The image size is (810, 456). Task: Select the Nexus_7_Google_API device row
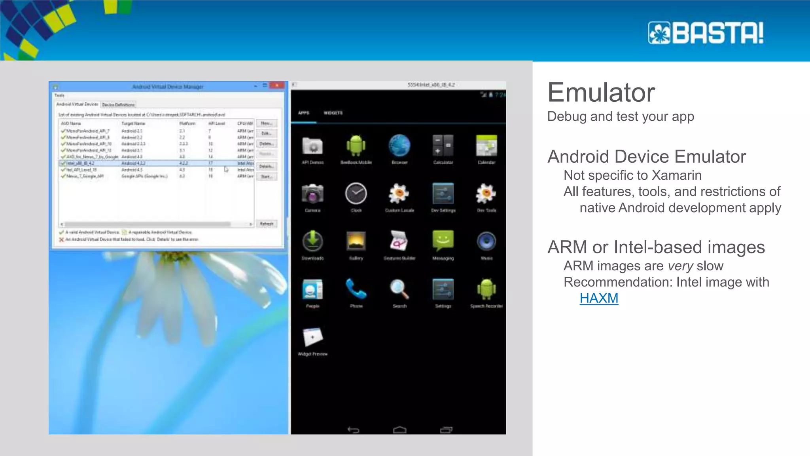tap(156, 176)
